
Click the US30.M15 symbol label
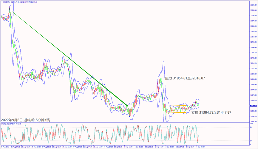click(7, 2)
